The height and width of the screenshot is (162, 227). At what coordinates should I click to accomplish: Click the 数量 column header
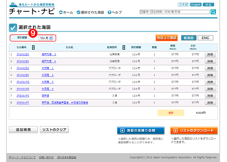pyautogui.click(x=154, y=47)
